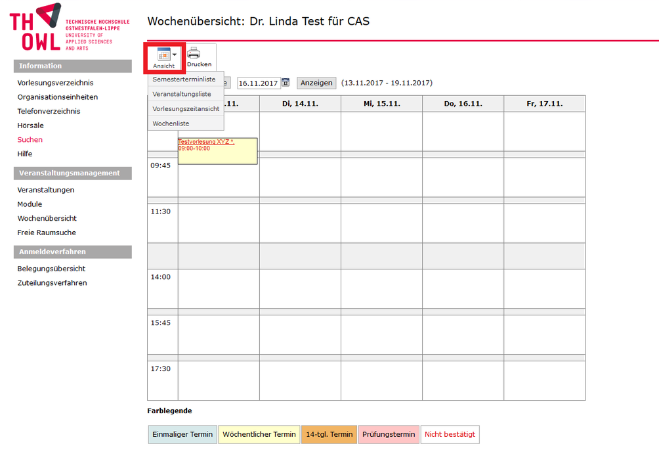659x469 pixels.
Task: Expand the Ansicht dropdown arrow
Action: [175, 55]
